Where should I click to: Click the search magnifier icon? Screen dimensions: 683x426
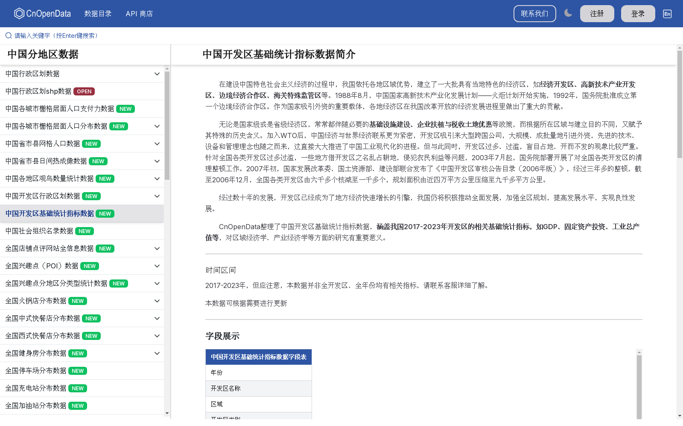(9, 36)
